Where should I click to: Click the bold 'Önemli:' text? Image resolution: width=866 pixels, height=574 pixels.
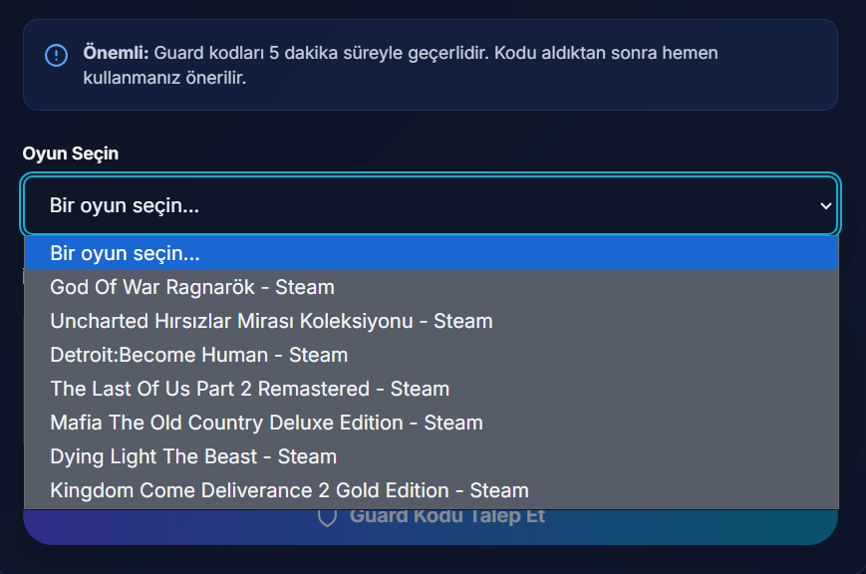tap(116, 53)
